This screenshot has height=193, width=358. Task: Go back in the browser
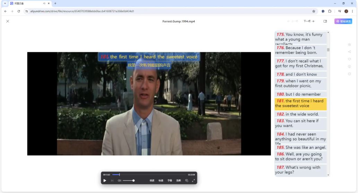click(6, 11)
